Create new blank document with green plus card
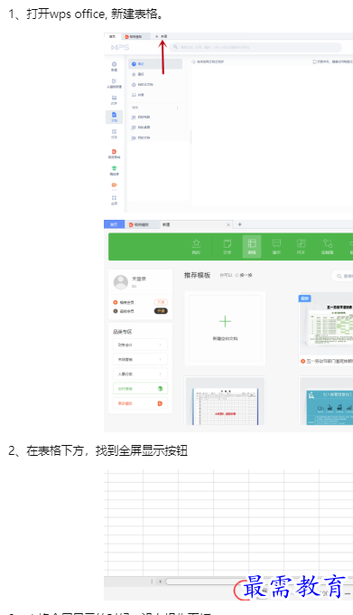The width and height of the screenshot is (353, 615). (x=225, y=328)
